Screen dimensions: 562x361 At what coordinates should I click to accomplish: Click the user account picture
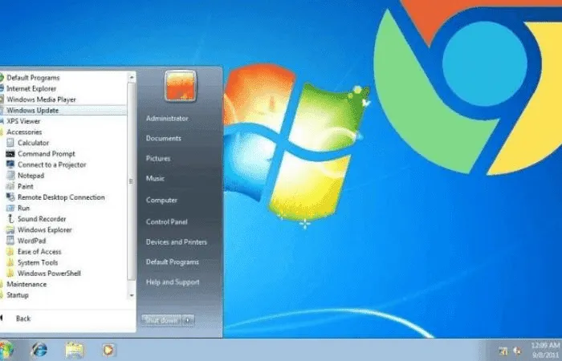tap(181, 86)
